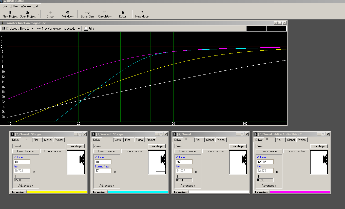Activate the Cursor tool
Screen dimensions: 345x209
click(50, 12)
